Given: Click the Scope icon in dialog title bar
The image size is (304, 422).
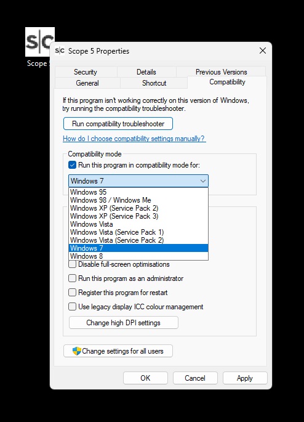Looking at the screenshot, I should click(x=60, y=51).
